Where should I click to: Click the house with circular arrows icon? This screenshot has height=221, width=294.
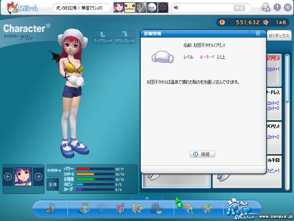(x=207, y=209)
